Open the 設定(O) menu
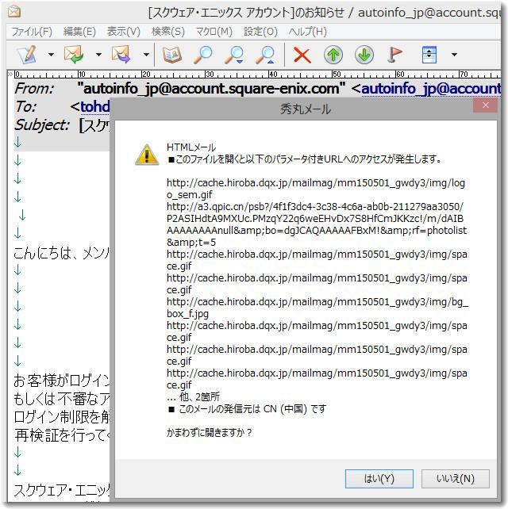 [x=260, y=32]
